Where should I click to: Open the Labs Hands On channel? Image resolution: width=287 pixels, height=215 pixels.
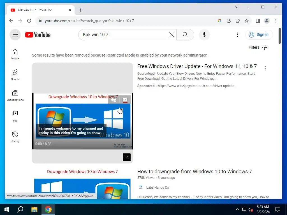(158, 187)
